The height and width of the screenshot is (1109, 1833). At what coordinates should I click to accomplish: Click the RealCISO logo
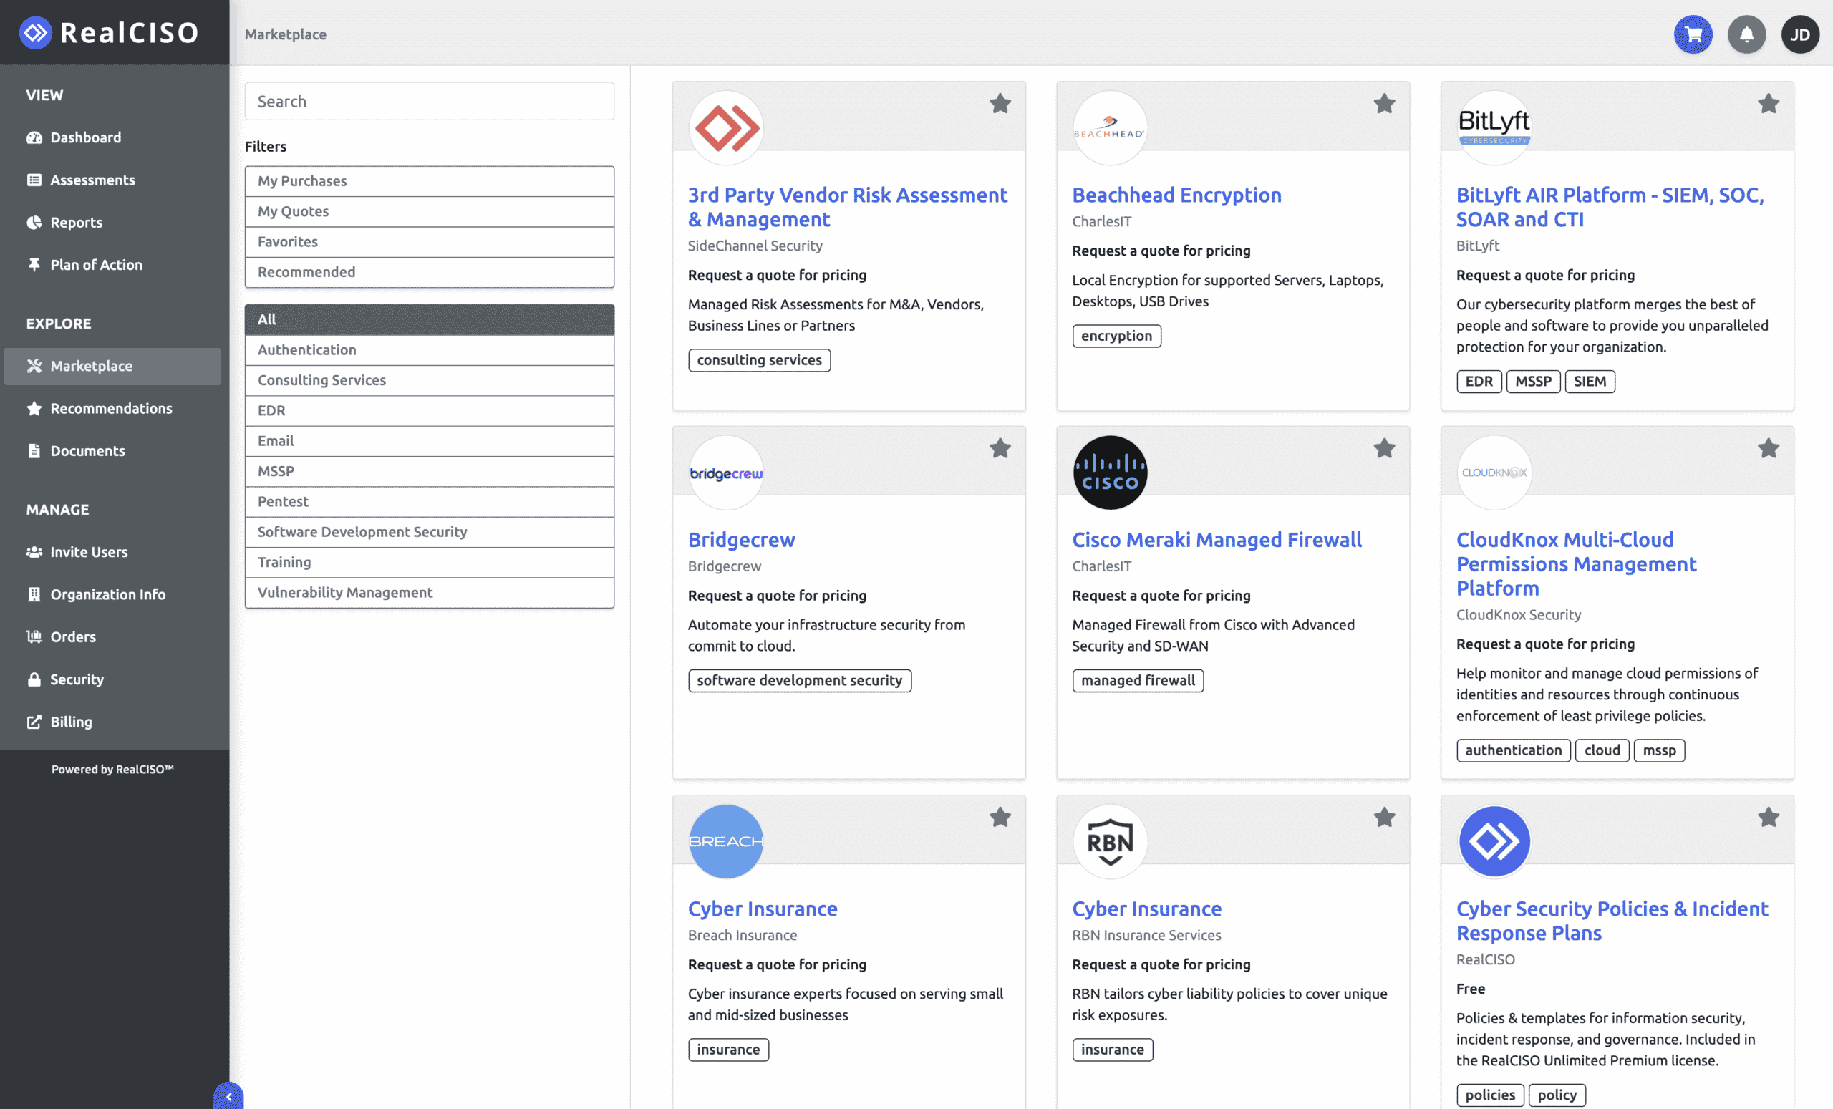(x=110, y=33)
